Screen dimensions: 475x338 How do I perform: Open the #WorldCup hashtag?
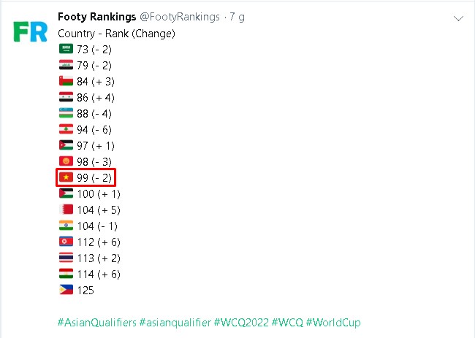pyautogui.click(x=333, y=323)
